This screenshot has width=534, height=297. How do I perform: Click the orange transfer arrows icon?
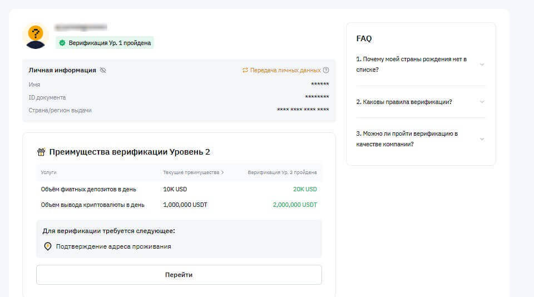245,70
